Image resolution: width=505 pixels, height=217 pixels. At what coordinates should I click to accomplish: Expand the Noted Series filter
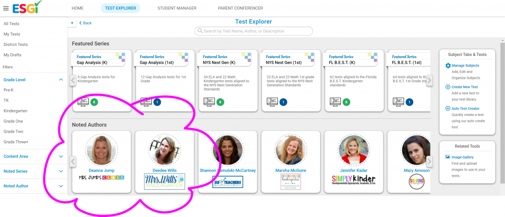click(x=61, y=171)
